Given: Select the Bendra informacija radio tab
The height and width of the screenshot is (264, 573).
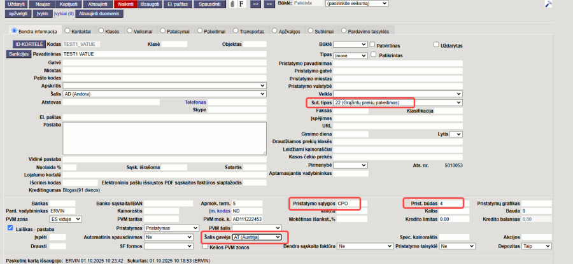Looking at the screenshot, I should coord(15,31).
